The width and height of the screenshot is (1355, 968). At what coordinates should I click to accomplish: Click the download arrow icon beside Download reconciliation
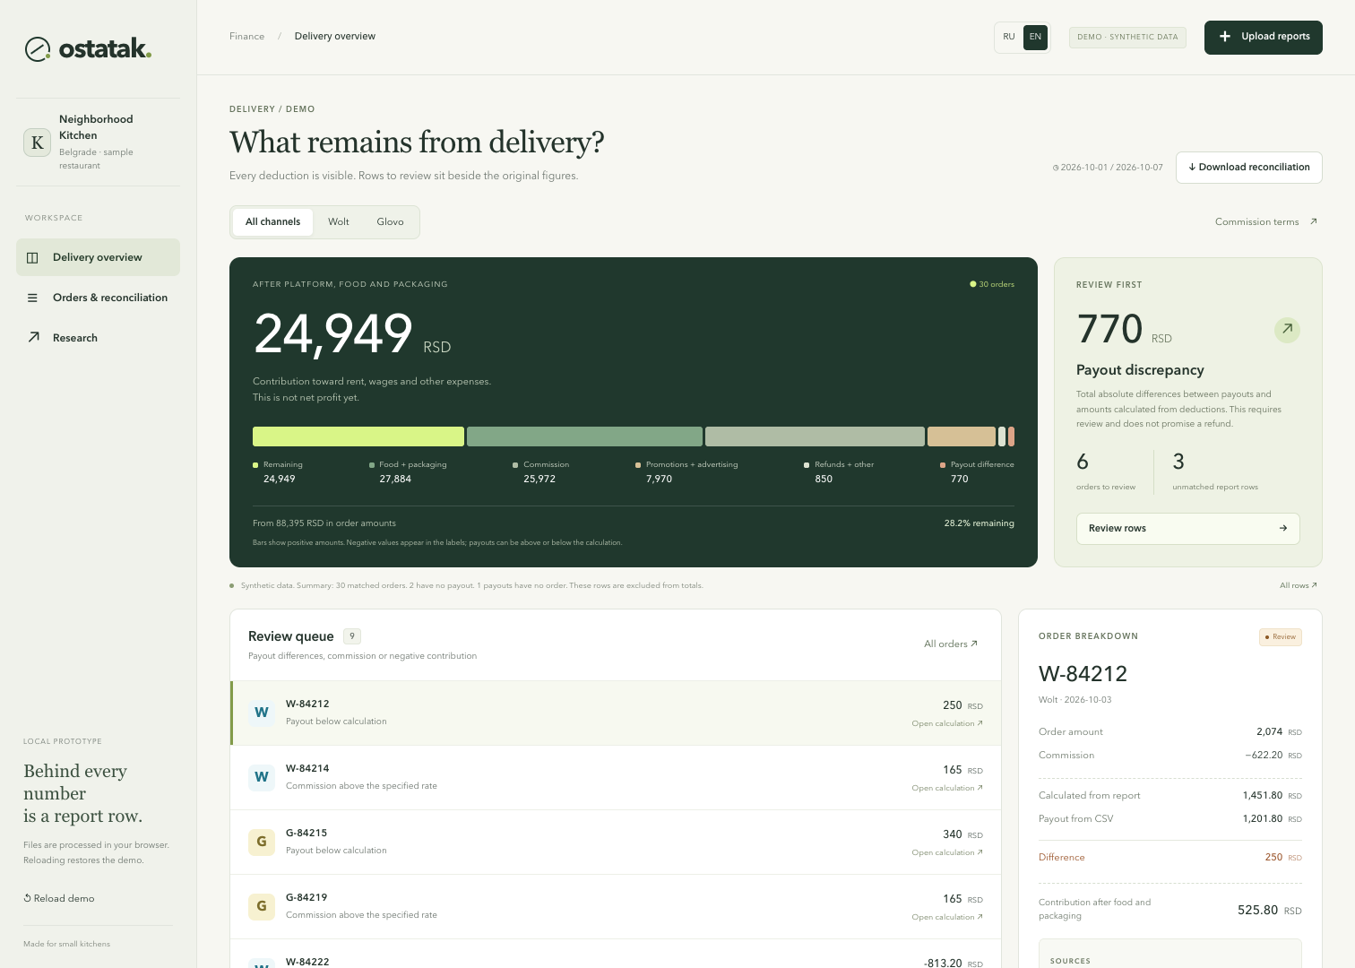1192,168
